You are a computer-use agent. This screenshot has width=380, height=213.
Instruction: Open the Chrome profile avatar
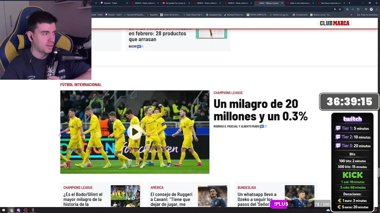click(x=371, y=9)
